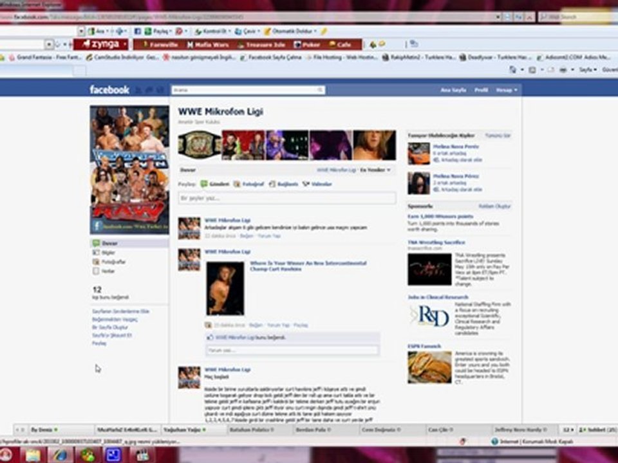Screen dimensions: 618x463
Task: Open the Facebook Sayfa Çalma bookmark
Action: pyautogui.click(x=271, y=57)
